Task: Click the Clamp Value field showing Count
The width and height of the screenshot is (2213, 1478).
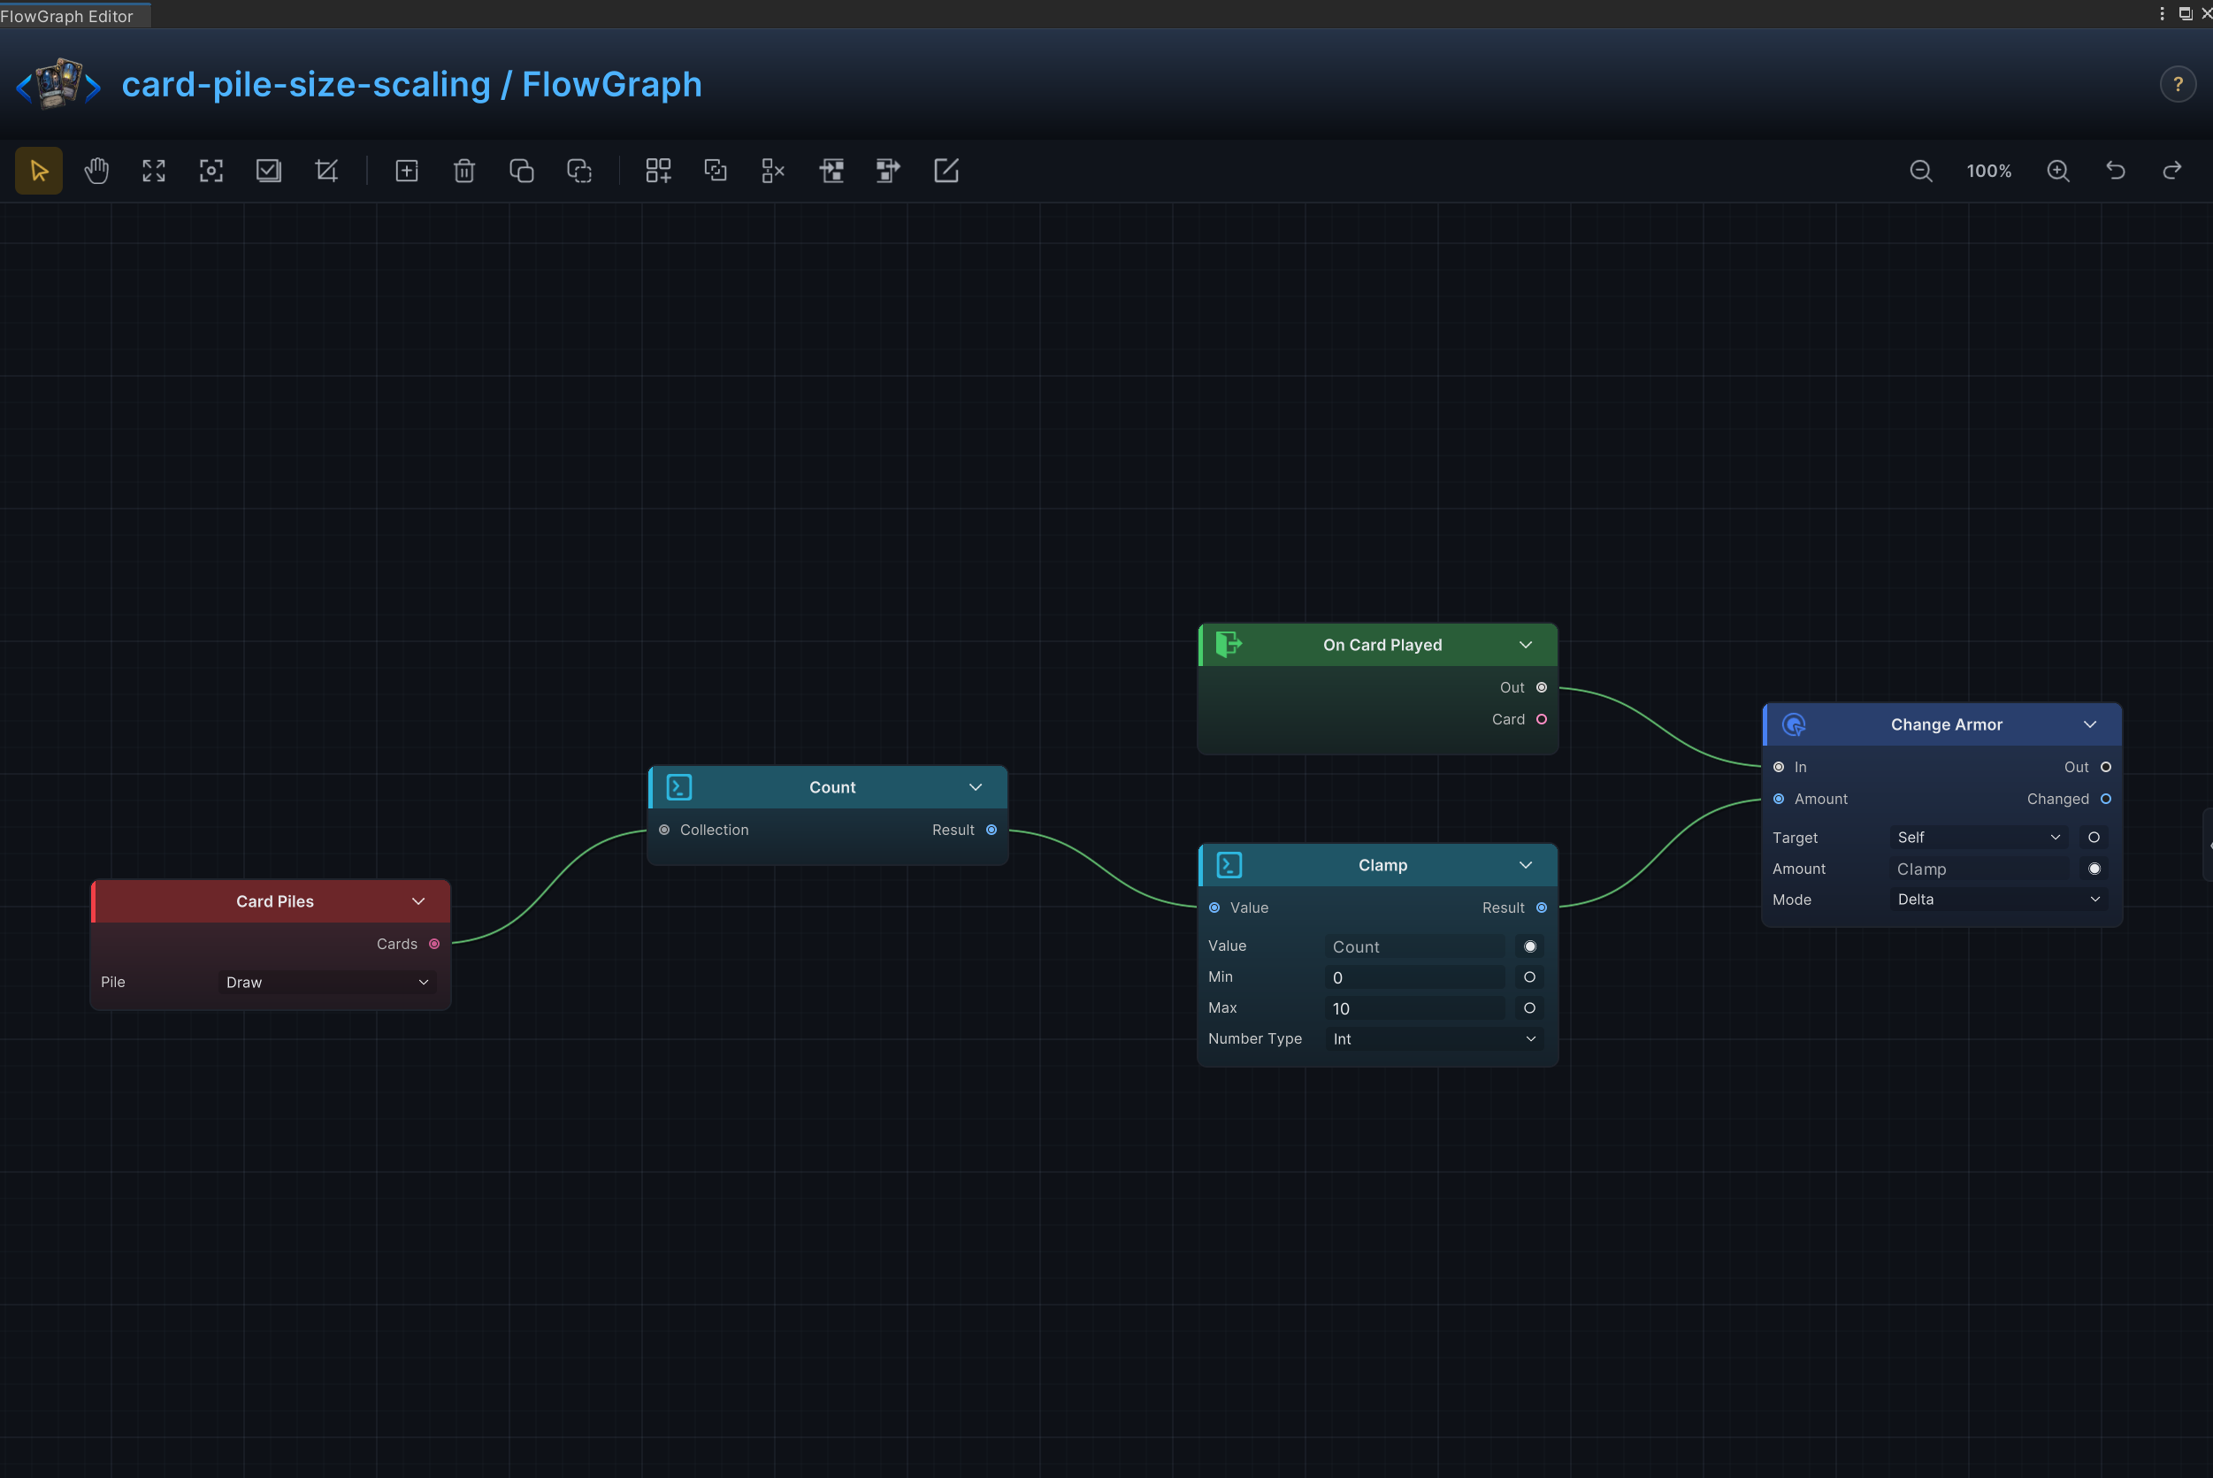Action: (1414, 946)
